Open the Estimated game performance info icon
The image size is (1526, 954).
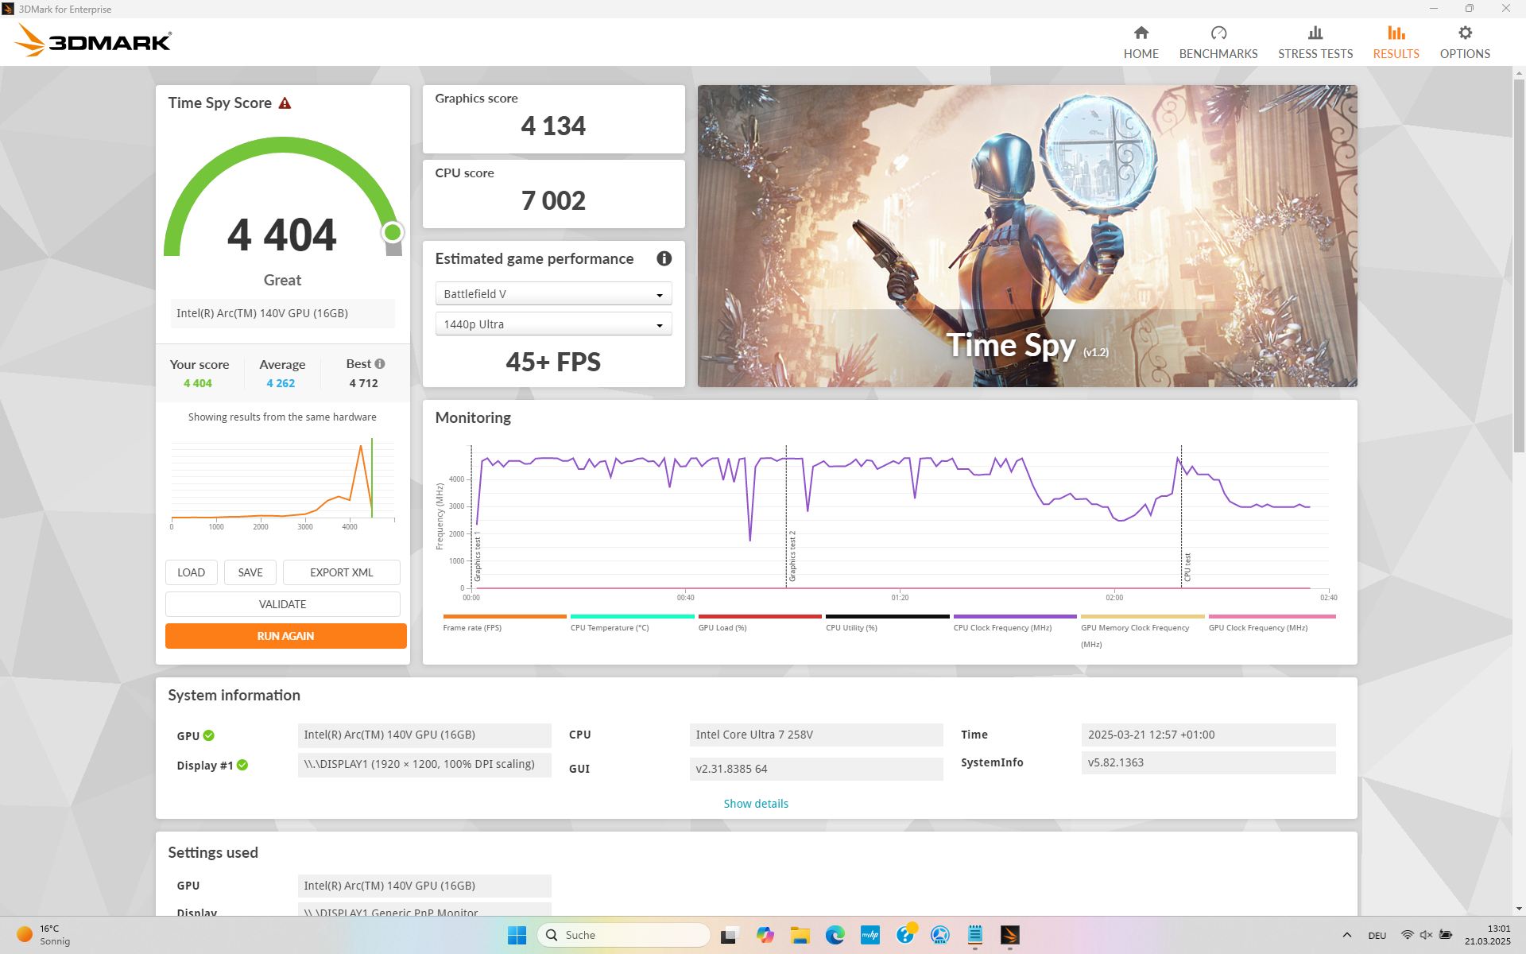[x=664, y=258]
